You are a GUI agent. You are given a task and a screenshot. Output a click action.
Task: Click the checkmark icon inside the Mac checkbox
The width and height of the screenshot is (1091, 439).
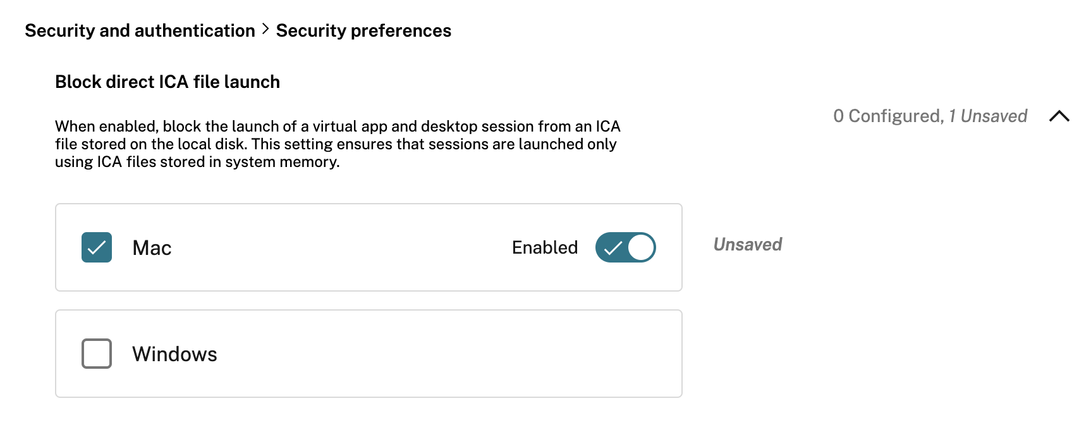pos(96,248)
